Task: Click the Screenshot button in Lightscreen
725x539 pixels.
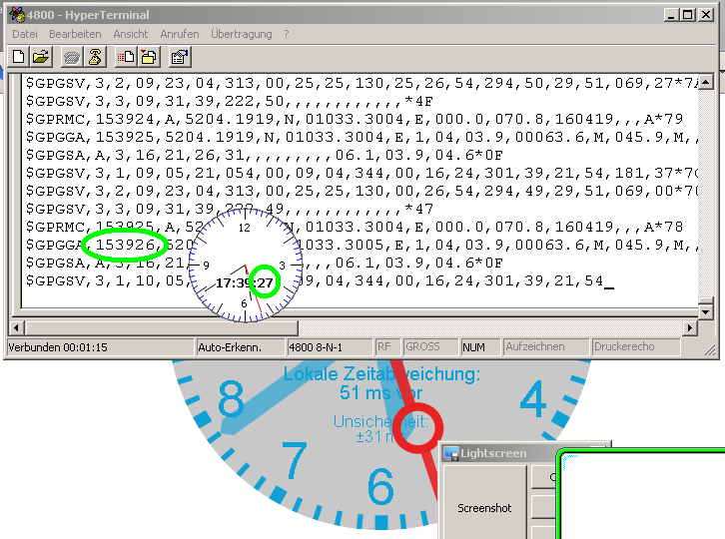Action: point(484,508)
